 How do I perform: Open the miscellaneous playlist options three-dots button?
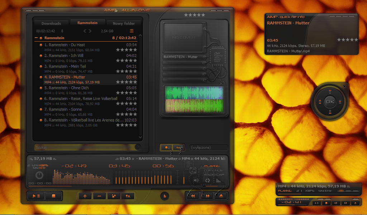pos(114,196)
